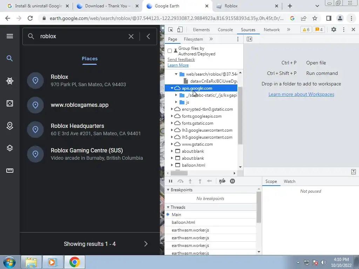Select the Measure ruler icon

click(x=9, y=171)
